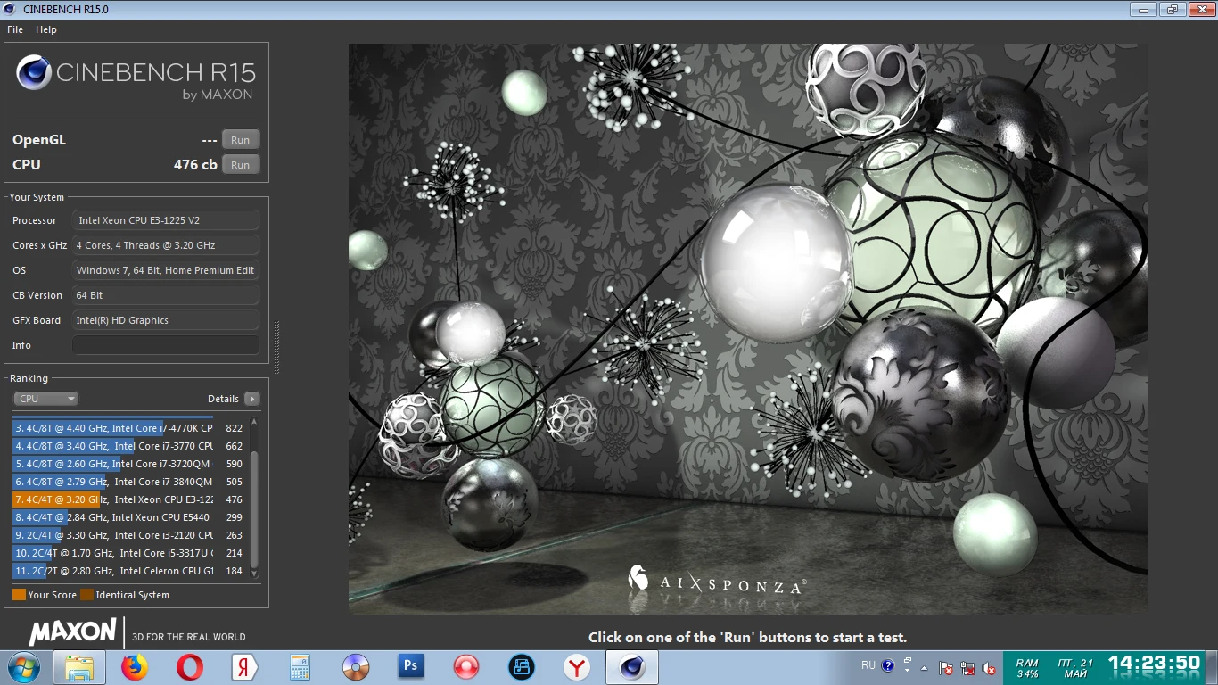Launch Yandex Browser from the taskbar

pos(577,667)
